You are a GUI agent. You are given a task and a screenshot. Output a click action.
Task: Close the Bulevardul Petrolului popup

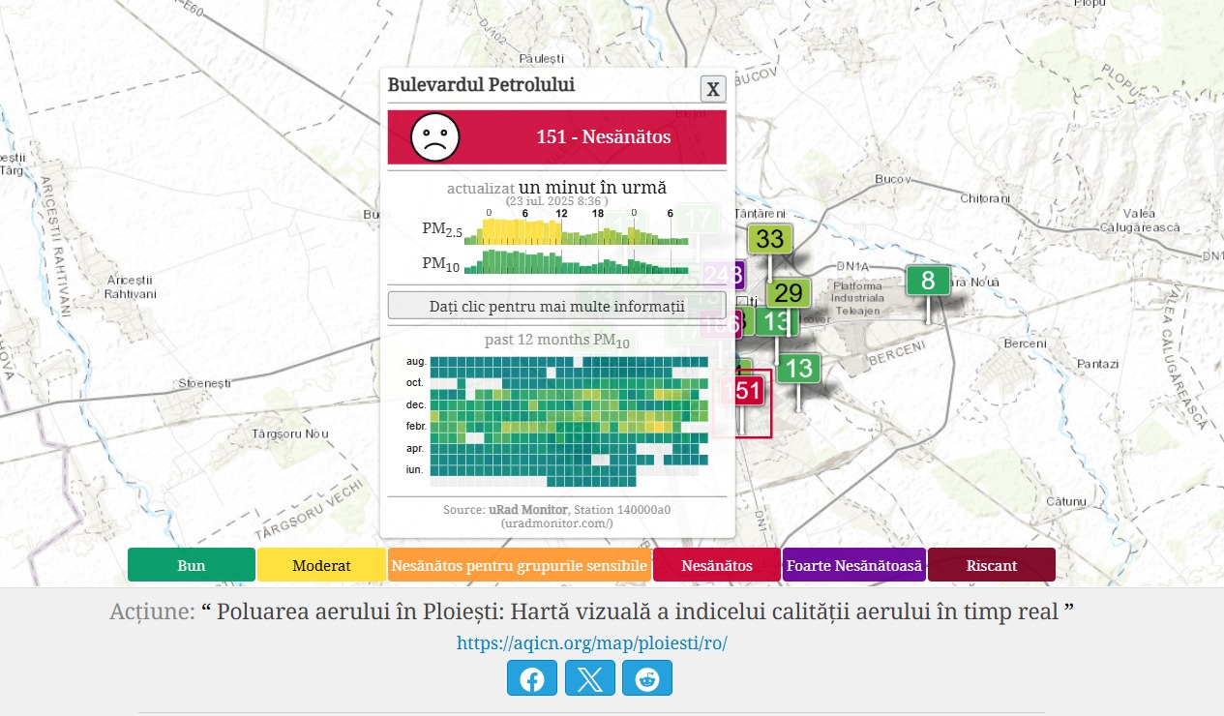(x=713, y=89)
